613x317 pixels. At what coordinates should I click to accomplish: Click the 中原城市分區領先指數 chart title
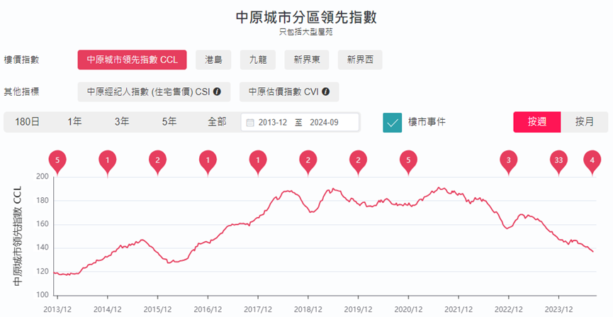point(306,17)
